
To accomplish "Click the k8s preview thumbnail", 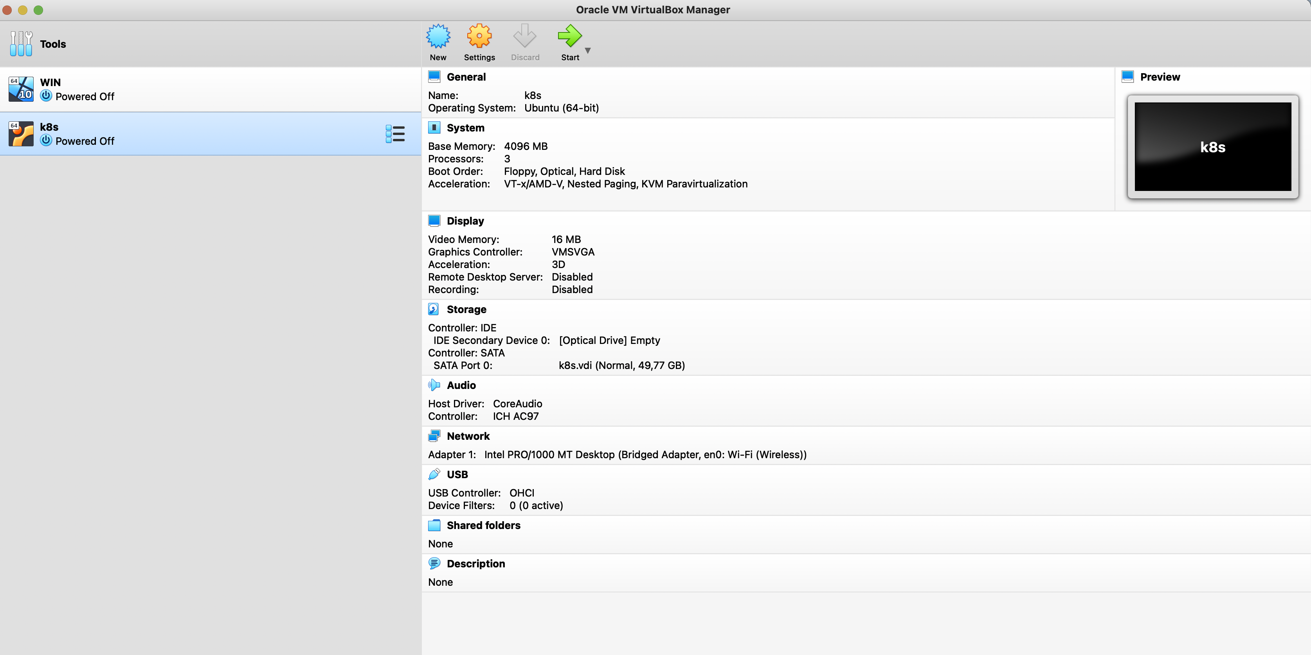I will 1213,147.
